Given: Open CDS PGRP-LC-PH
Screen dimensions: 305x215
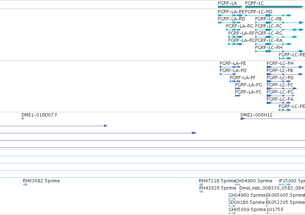Looking at the screenshot, I should 284,67.
